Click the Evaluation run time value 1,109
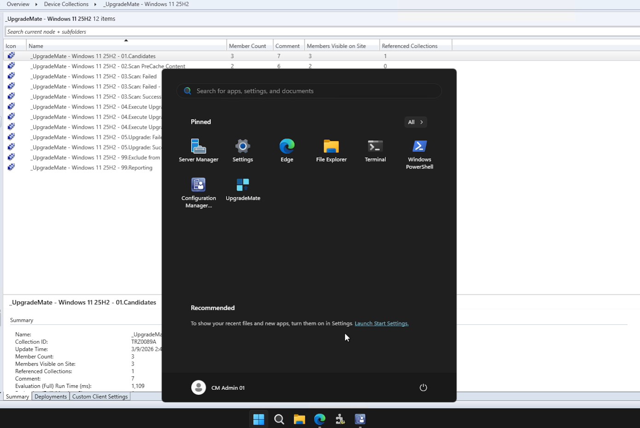640x428 pixels. [x=138, y=386]
